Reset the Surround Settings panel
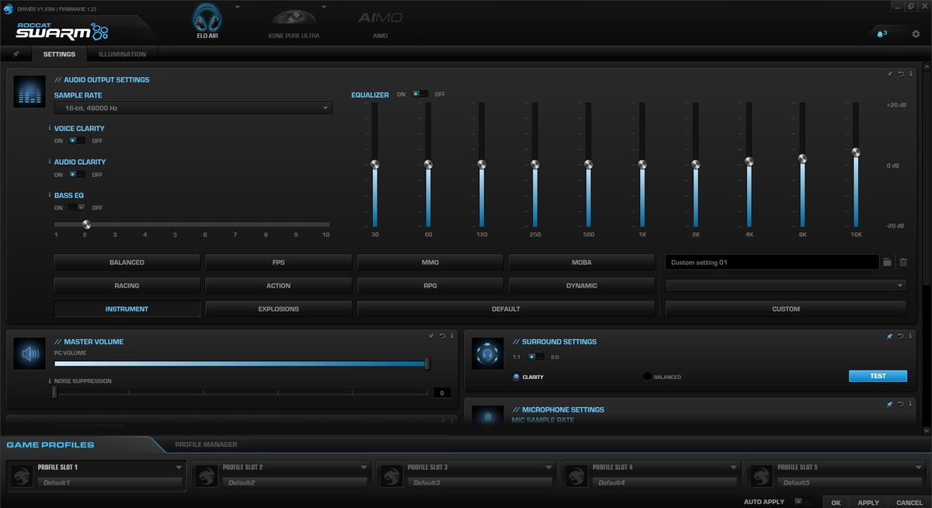 pos(900,336)
